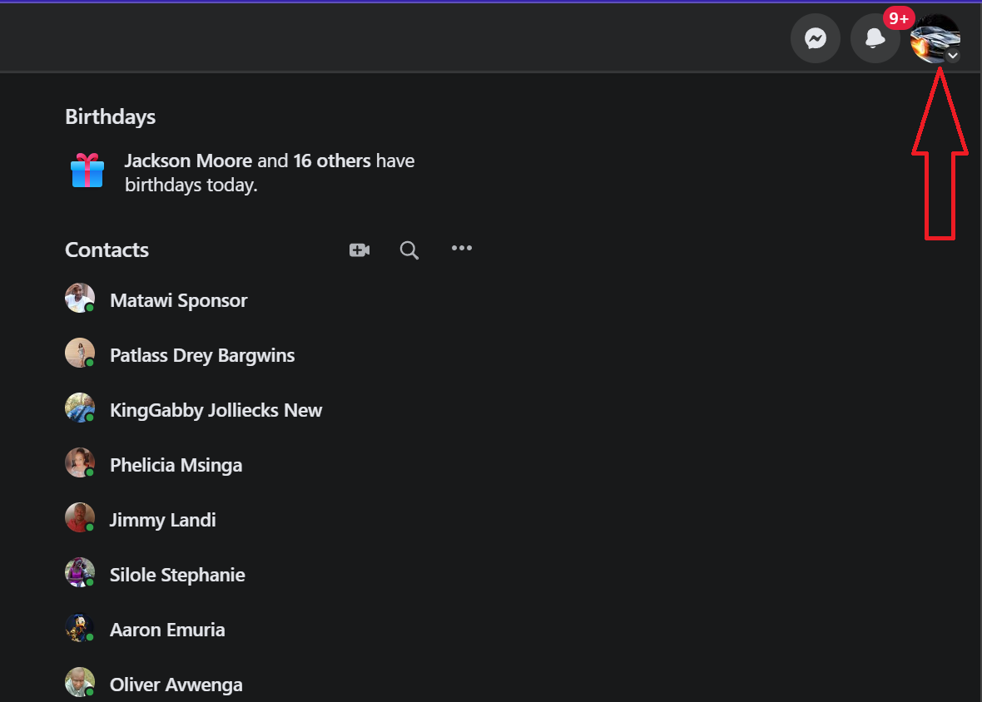Click Patlass Drey Bargwins' avatar
The width and height of the screenshot is (982, 702).
(80, 353)
